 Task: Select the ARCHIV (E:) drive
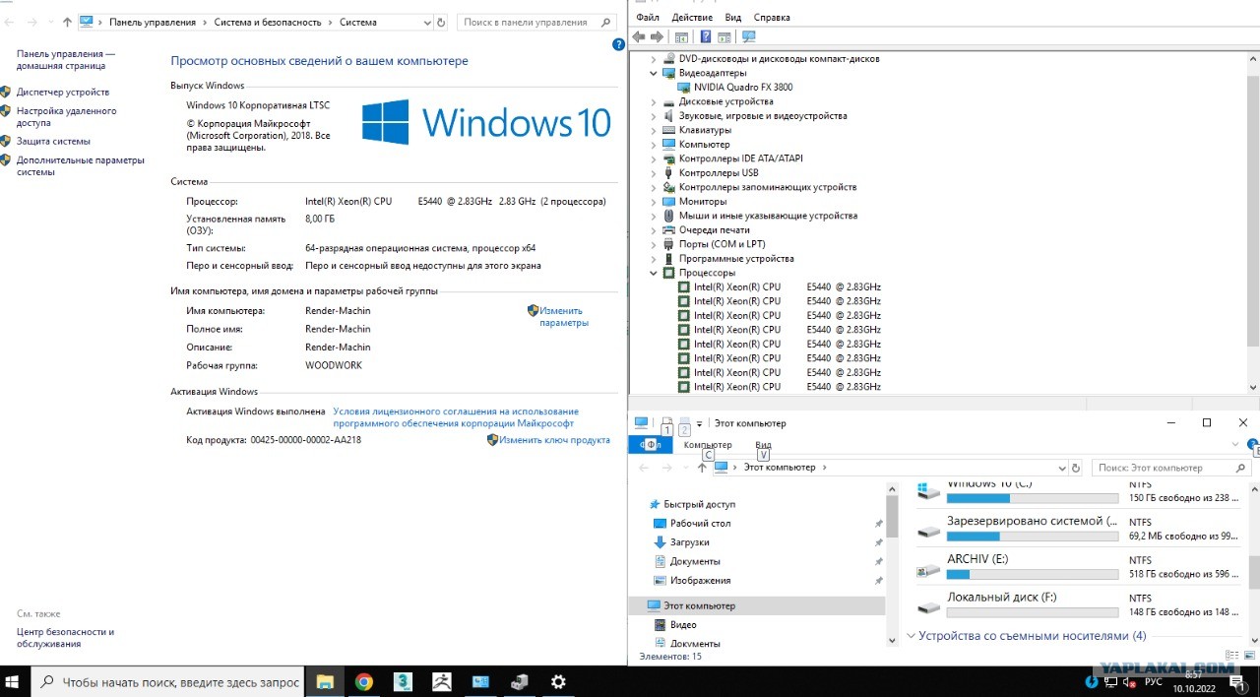pyautogui.click(x=977, y=559)
